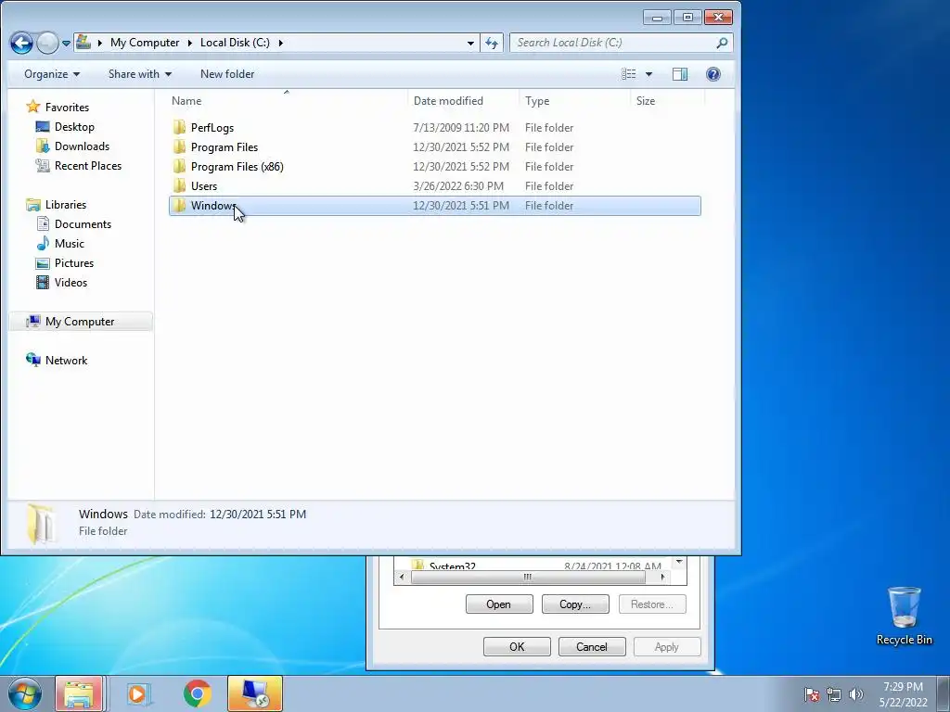The width and height of the screenshot is (950, 712).
Task: Expand the arrow after My Computer breadcrumb
Action: click(x=189, y=43)
